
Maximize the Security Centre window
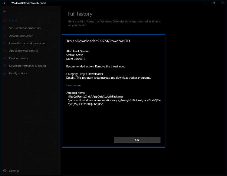[x=214, y=3]
